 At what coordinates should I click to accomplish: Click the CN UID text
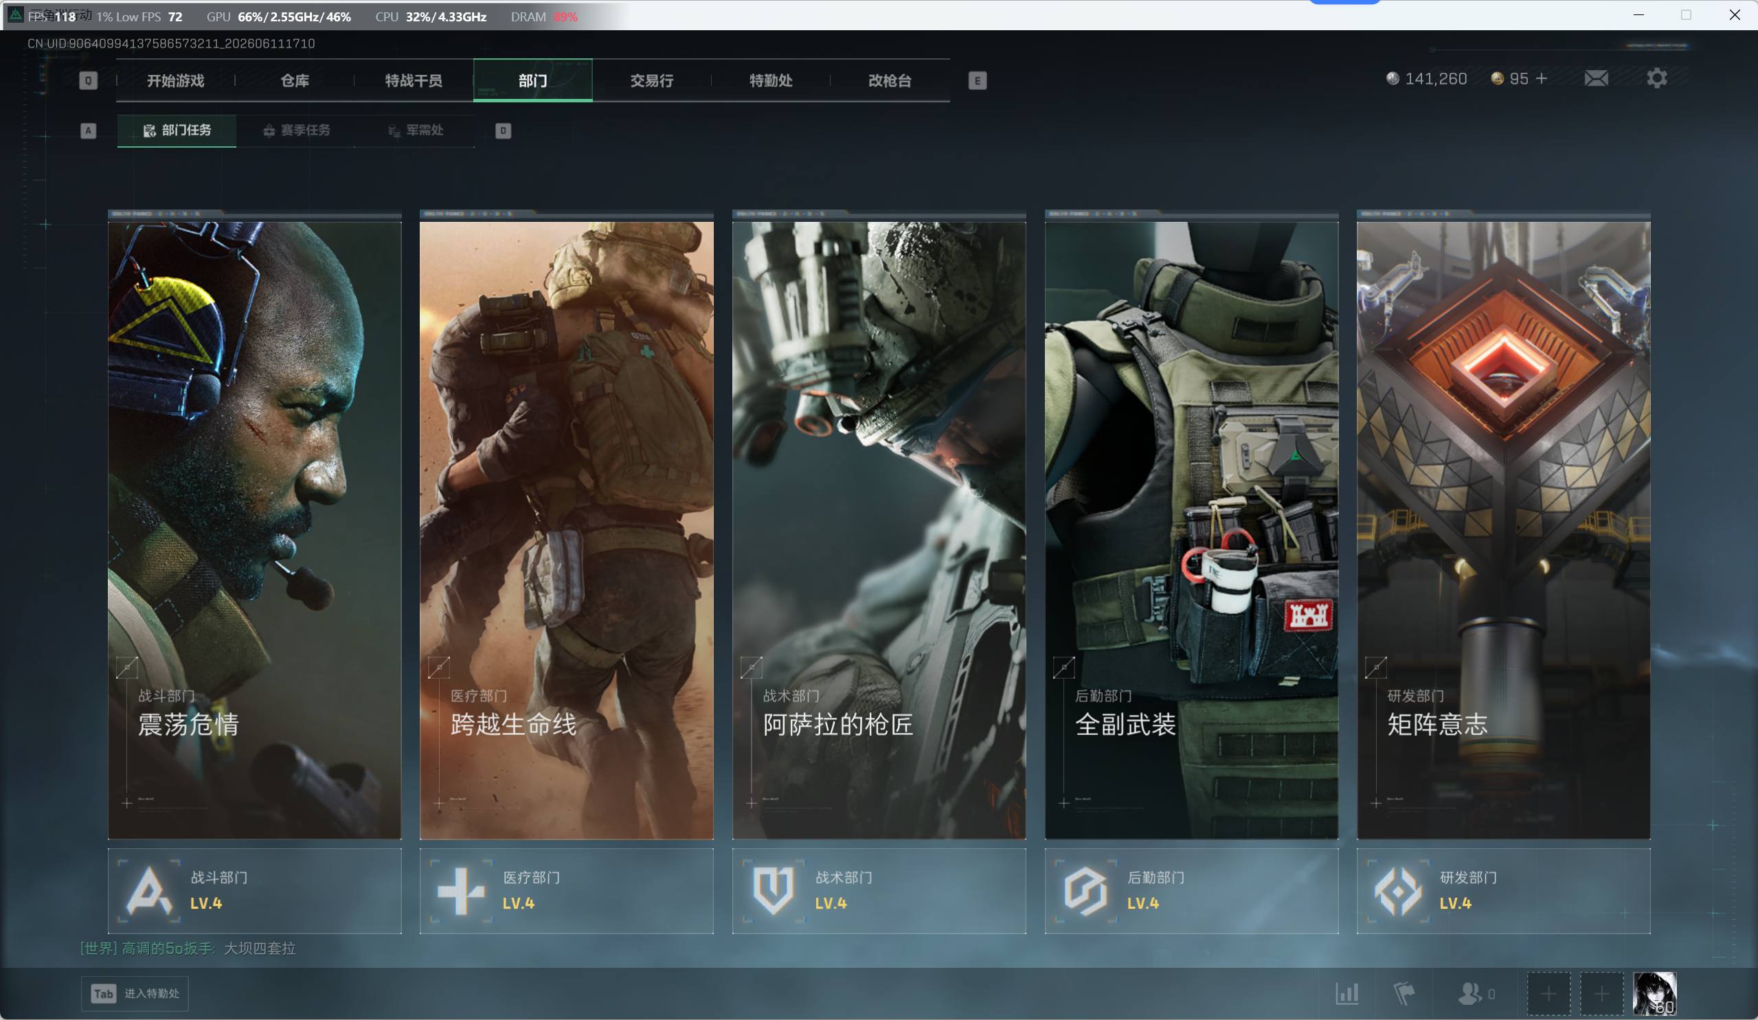pos(171,43)
